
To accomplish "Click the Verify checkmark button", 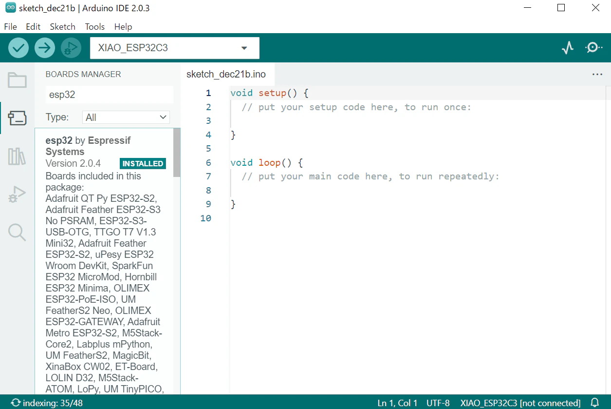I will pyautogui.click(x=19, y=48).
